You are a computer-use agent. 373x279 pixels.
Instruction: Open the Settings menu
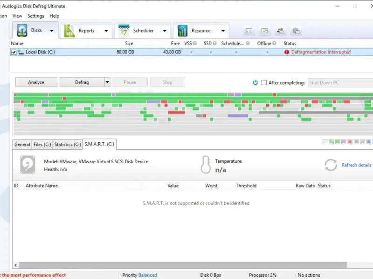[x=36, y=16]
